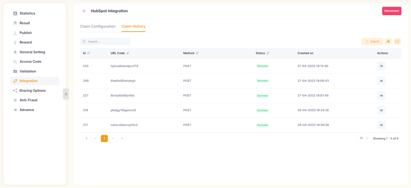411x188 pixels.
Task: Open Statistics from the sidebar menu
Action: click(x=27, y=13)
